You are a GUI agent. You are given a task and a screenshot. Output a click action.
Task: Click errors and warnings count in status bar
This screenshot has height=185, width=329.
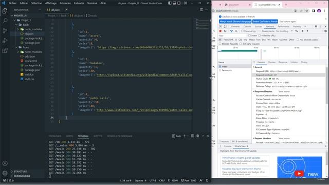(8, 180)
